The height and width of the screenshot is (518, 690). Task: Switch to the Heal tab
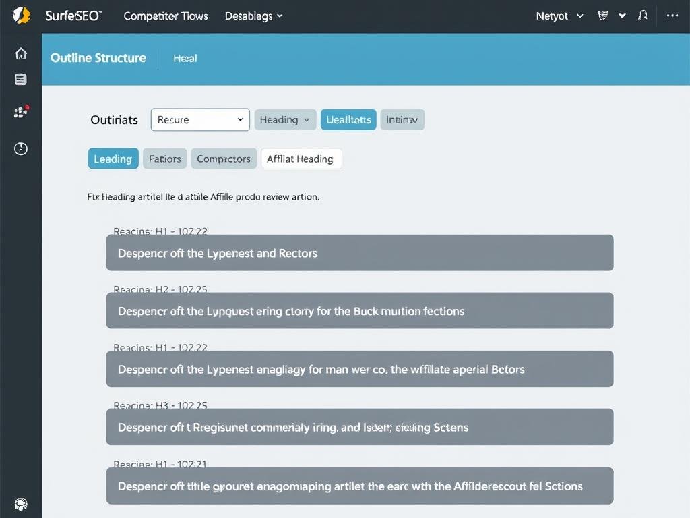pos(185,58)
